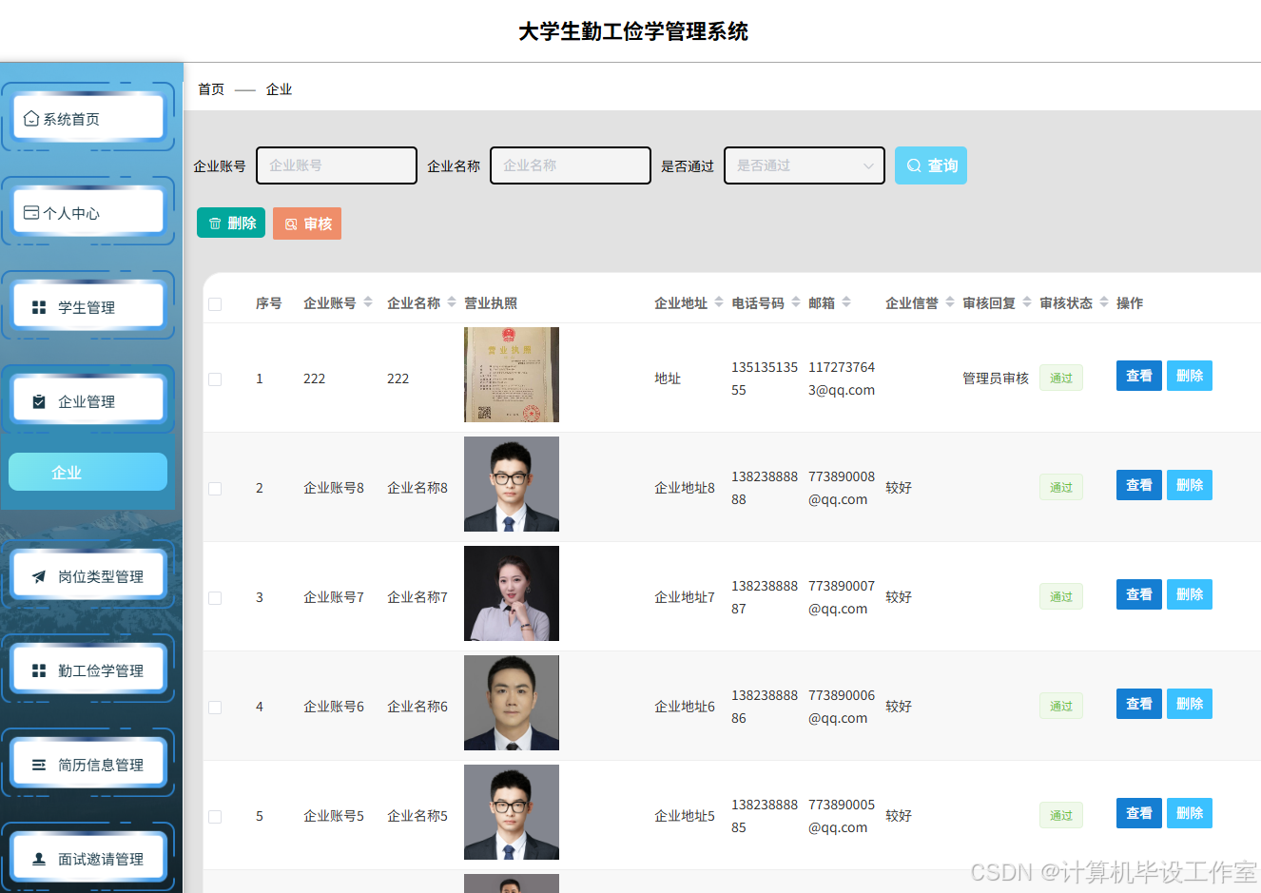
Task: Sort by the 企业名称 column arrows
Action: 452,302
